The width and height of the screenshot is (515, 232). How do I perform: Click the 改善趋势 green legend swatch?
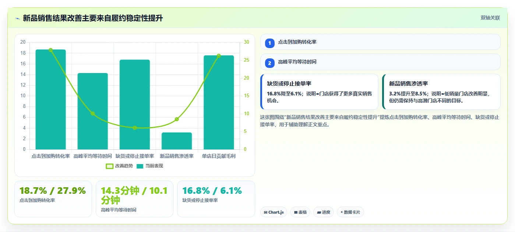(x=109, y=166)
